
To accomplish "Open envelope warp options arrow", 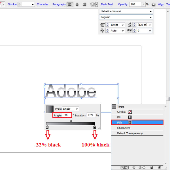I will tap(97, 5).
